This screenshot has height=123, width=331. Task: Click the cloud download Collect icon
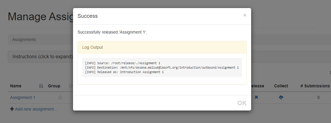[281, 97]
